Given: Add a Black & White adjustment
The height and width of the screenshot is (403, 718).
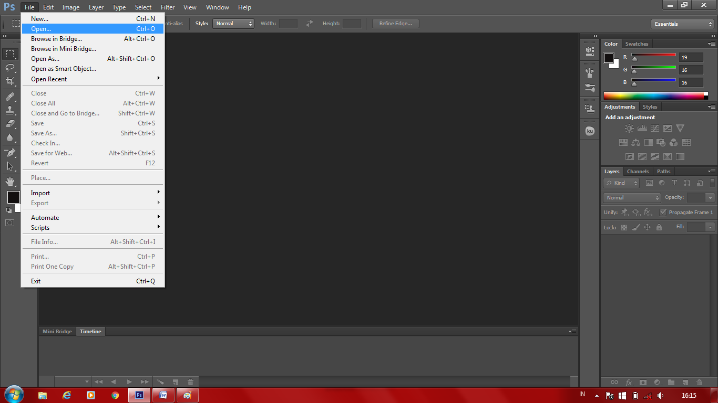Looking at the screenshot, I should coord(649,142).
